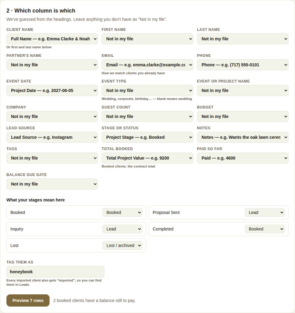Viewport: 295px width, 313px height.
Task: Click the 'TAG THEM AS' field label
Action: point(20,262)
